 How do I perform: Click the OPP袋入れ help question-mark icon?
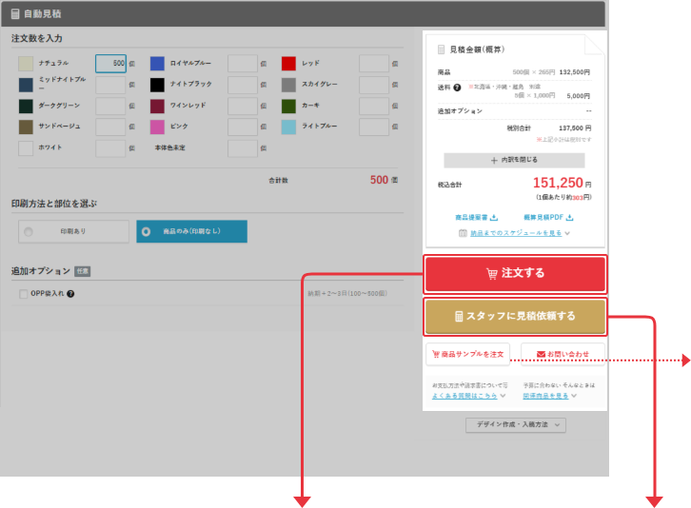pos(71,294)
